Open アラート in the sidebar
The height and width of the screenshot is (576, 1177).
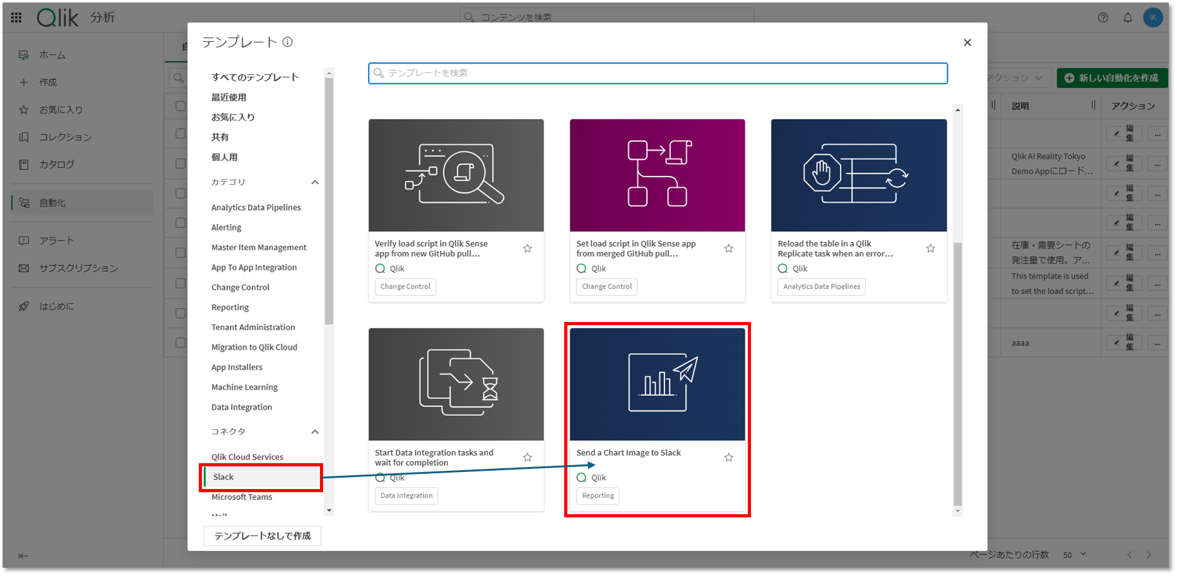(x=82, y=241)
